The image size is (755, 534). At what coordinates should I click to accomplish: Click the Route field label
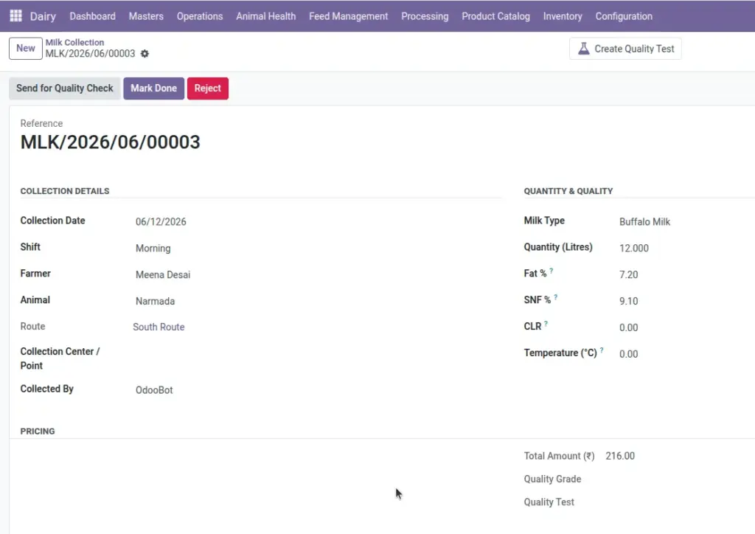(x=32, y=327)
